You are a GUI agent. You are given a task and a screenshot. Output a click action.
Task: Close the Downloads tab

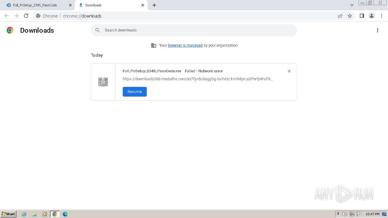[143, 5]
